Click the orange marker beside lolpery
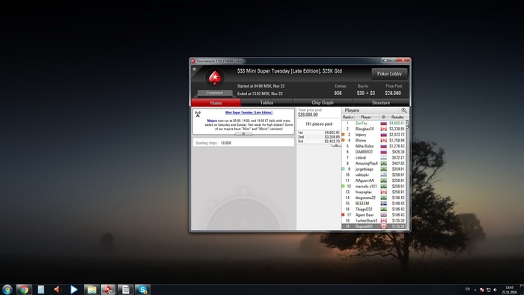This screenshot has width=524, height=295. click(343, 135)
